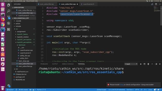This screenshot has width=162, height=91.
Task: Click the editor vertical scrollbar
Action: click(161, 16)
